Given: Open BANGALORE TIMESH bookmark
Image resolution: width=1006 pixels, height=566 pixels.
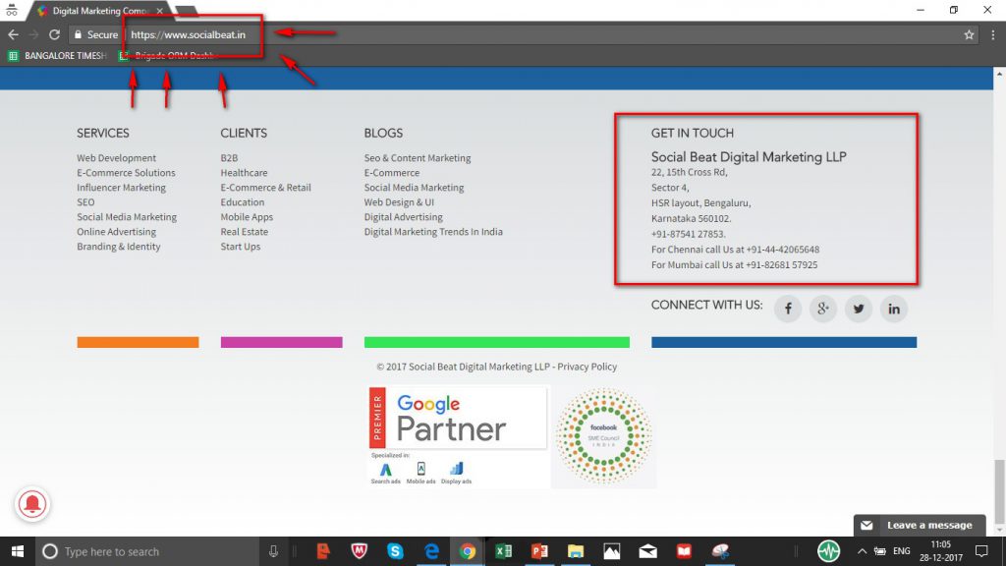Looking at the screenshot, I should click(x=56, y=56).
